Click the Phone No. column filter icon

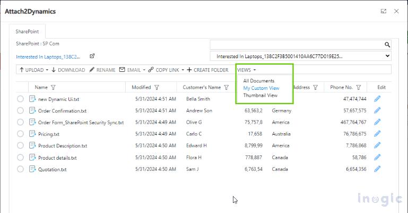pos(359,88)
